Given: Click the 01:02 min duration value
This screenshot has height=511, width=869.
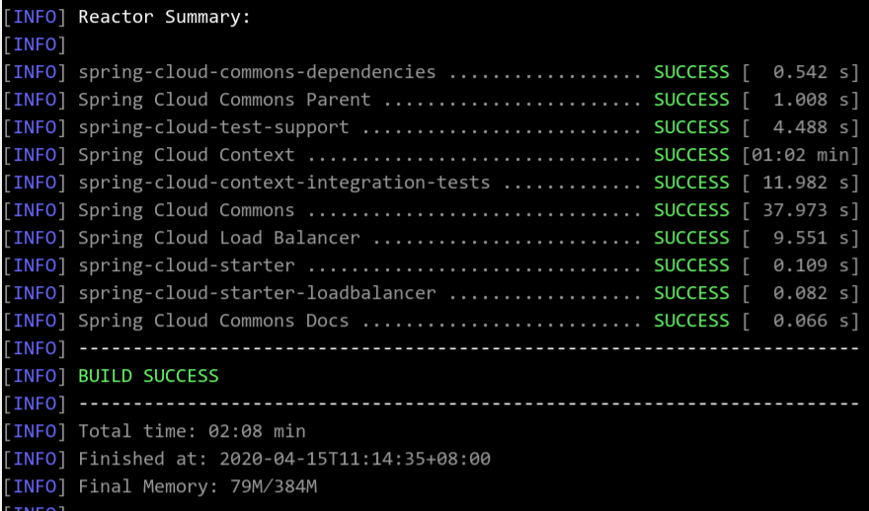Looking at the screenshot, I should [x=801, y=155].
